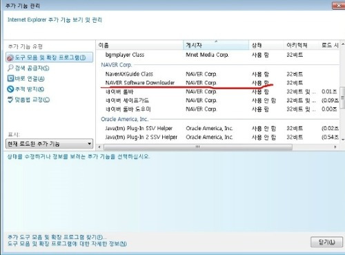This screenshot has width=345, height=255.
Task: Select NAVER Software Downloader row
Action: [x=217, y=83]
